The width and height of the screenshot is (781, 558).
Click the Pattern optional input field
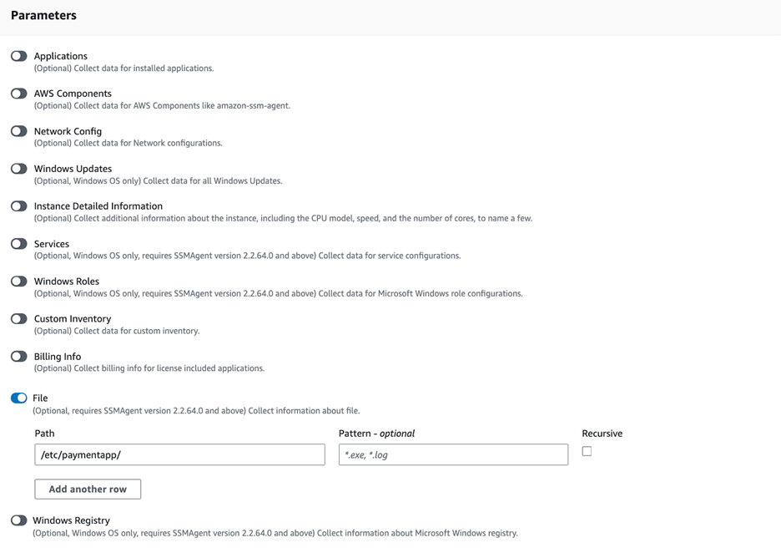pyautogui.click(x=453, y=454)
